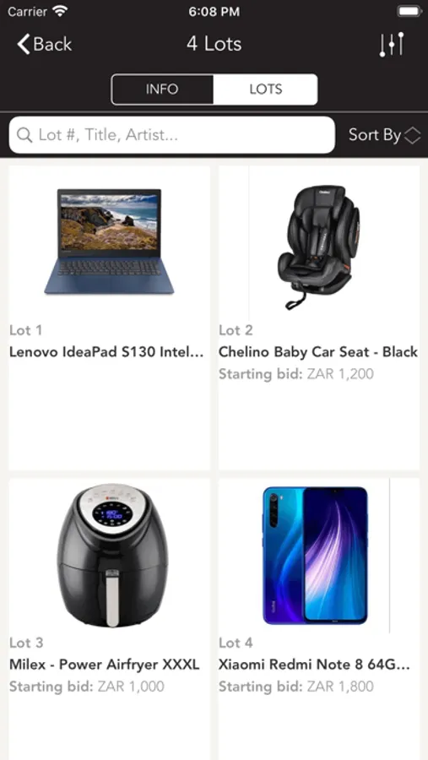Image resolution: width=428 pixels, height=760 pixels.
Task: Tap the Wi-Fi status icon
Action: pos(60,12)
